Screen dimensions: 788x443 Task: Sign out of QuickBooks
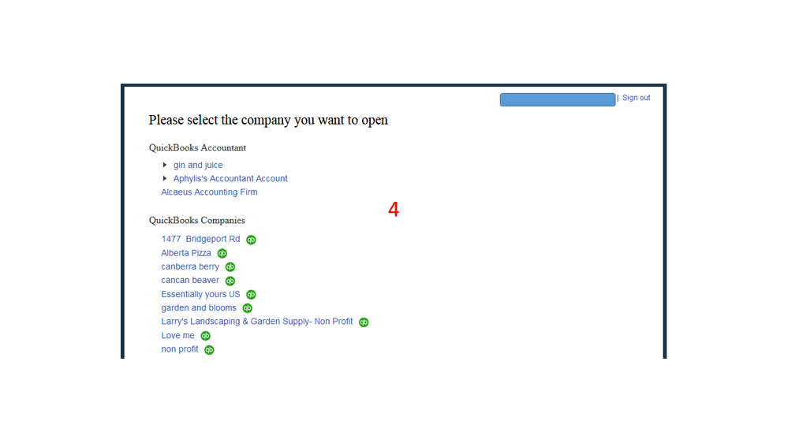coord(637,98)
